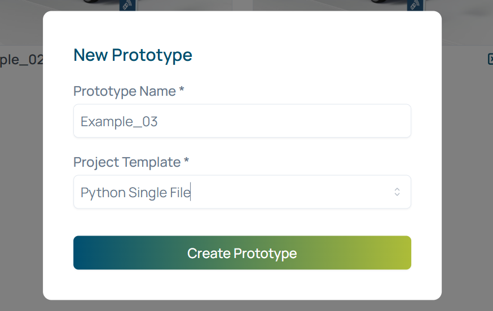Screen dimensions: 493x311
Task: Open the Project Template dropdown
Action: click(x=242, y=192)
